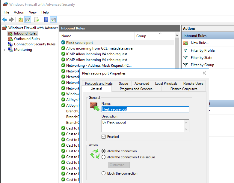Click the New Rule... action link
The height and width of the screenshot is (183, 234).
(x=200, y=43)
